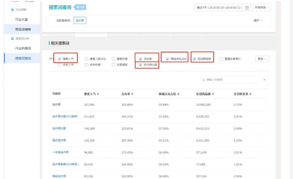Viewport: 293px width, 179px height.
Task: Uncheck the 搜索人气 indicator checkbox
Action: click(x=60, y=59)
